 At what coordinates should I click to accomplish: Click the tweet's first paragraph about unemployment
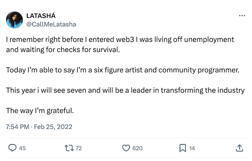click(120, 44)
